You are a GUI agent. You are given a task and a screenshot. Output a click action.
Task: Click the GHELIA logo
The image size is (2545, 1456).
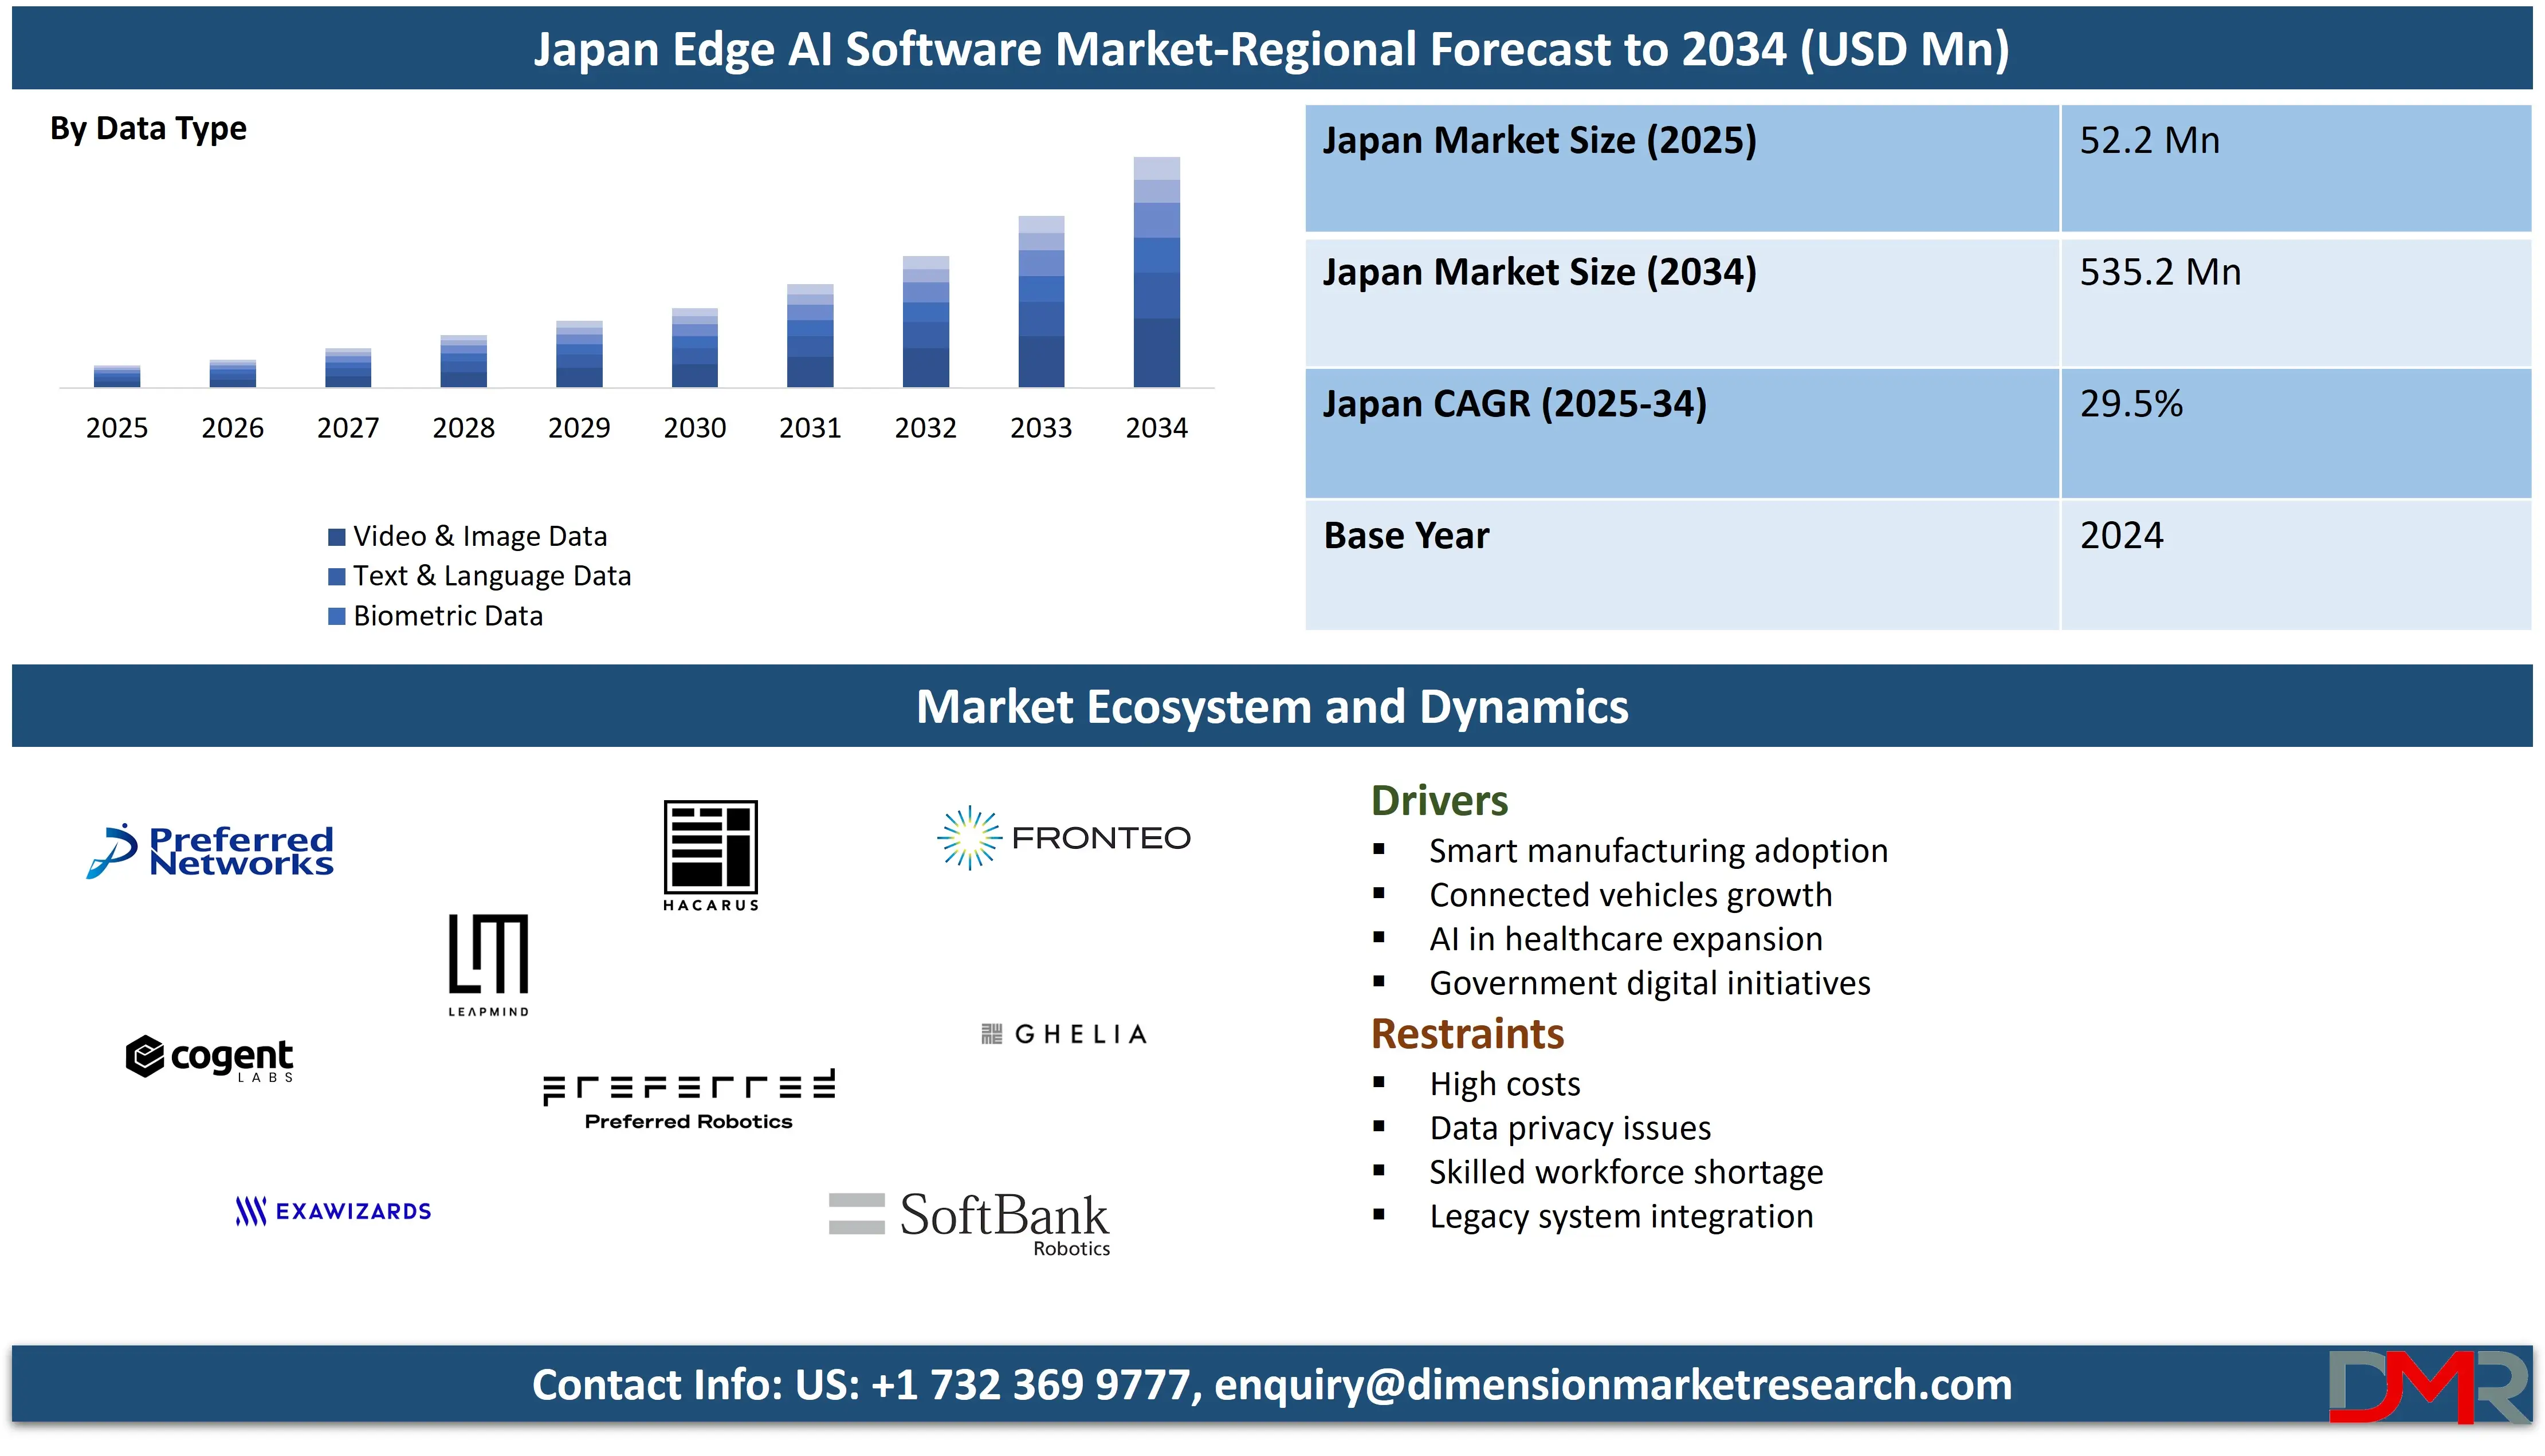1064,1034
